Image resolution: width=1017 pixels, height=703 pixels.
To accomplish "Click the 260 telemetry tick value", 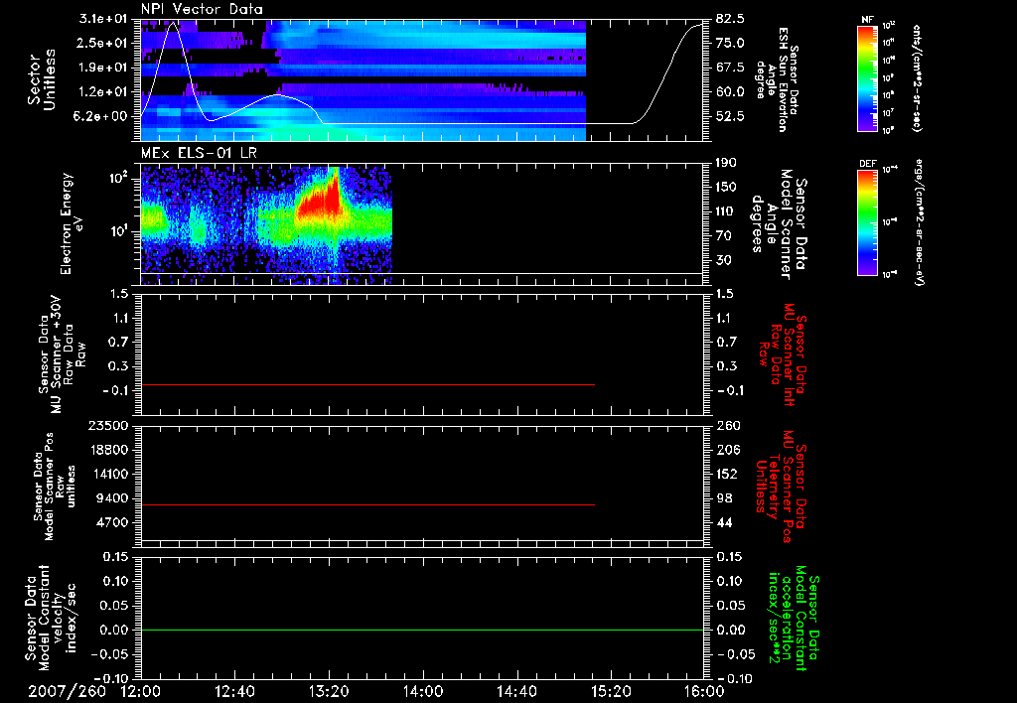I will pyautogui.click(x=727, y=425).
